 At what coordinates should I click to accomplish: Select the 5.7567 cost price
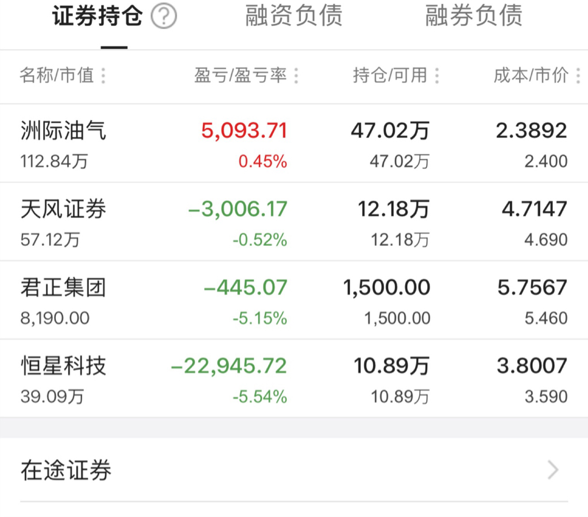[x=532, y=287]
